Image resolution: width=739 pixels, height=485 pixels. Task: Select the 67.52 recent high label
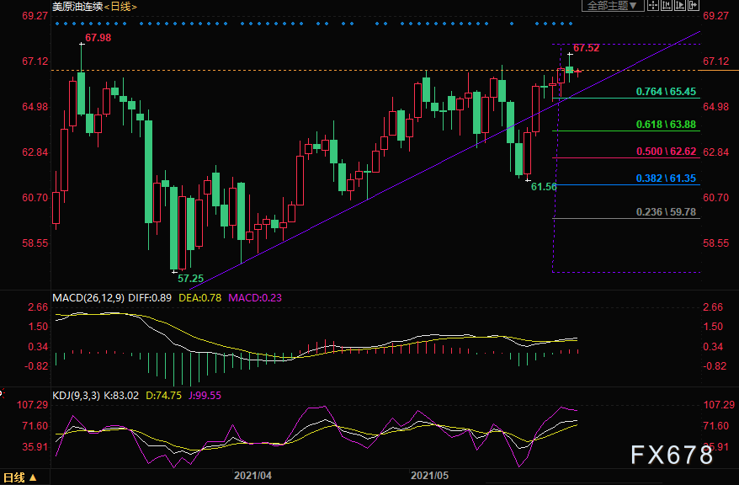click(587, 48)
